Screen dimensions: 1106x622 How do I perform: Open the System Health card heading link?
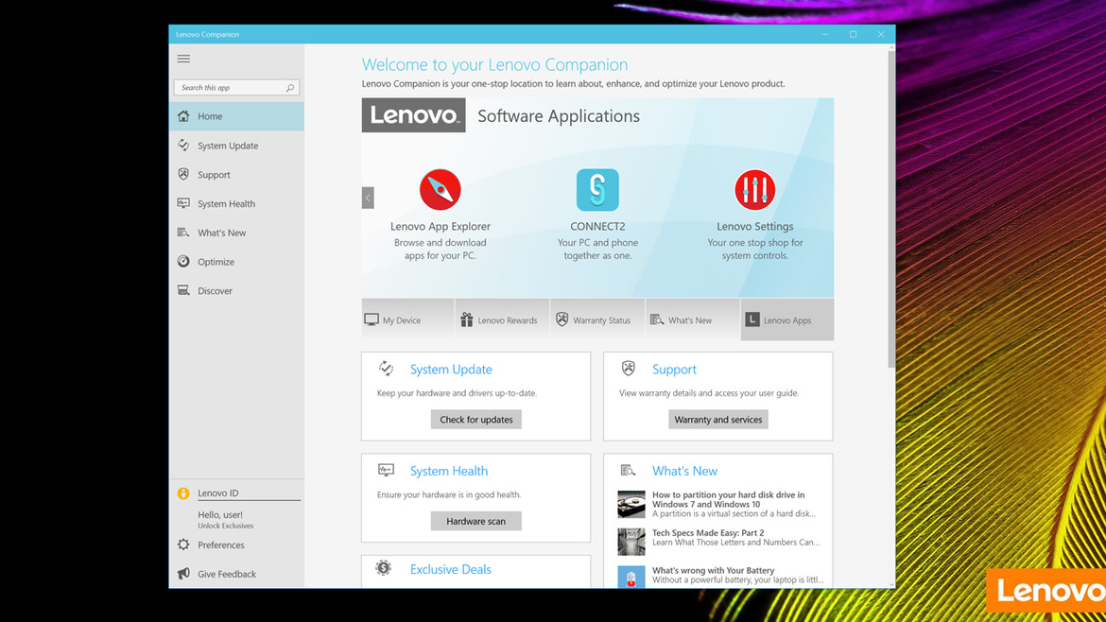[449, 471]
